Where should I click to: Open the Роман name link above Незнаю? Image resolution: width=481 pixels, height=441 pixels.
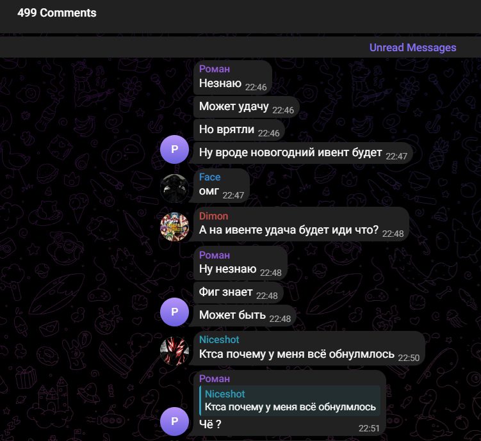215,69
